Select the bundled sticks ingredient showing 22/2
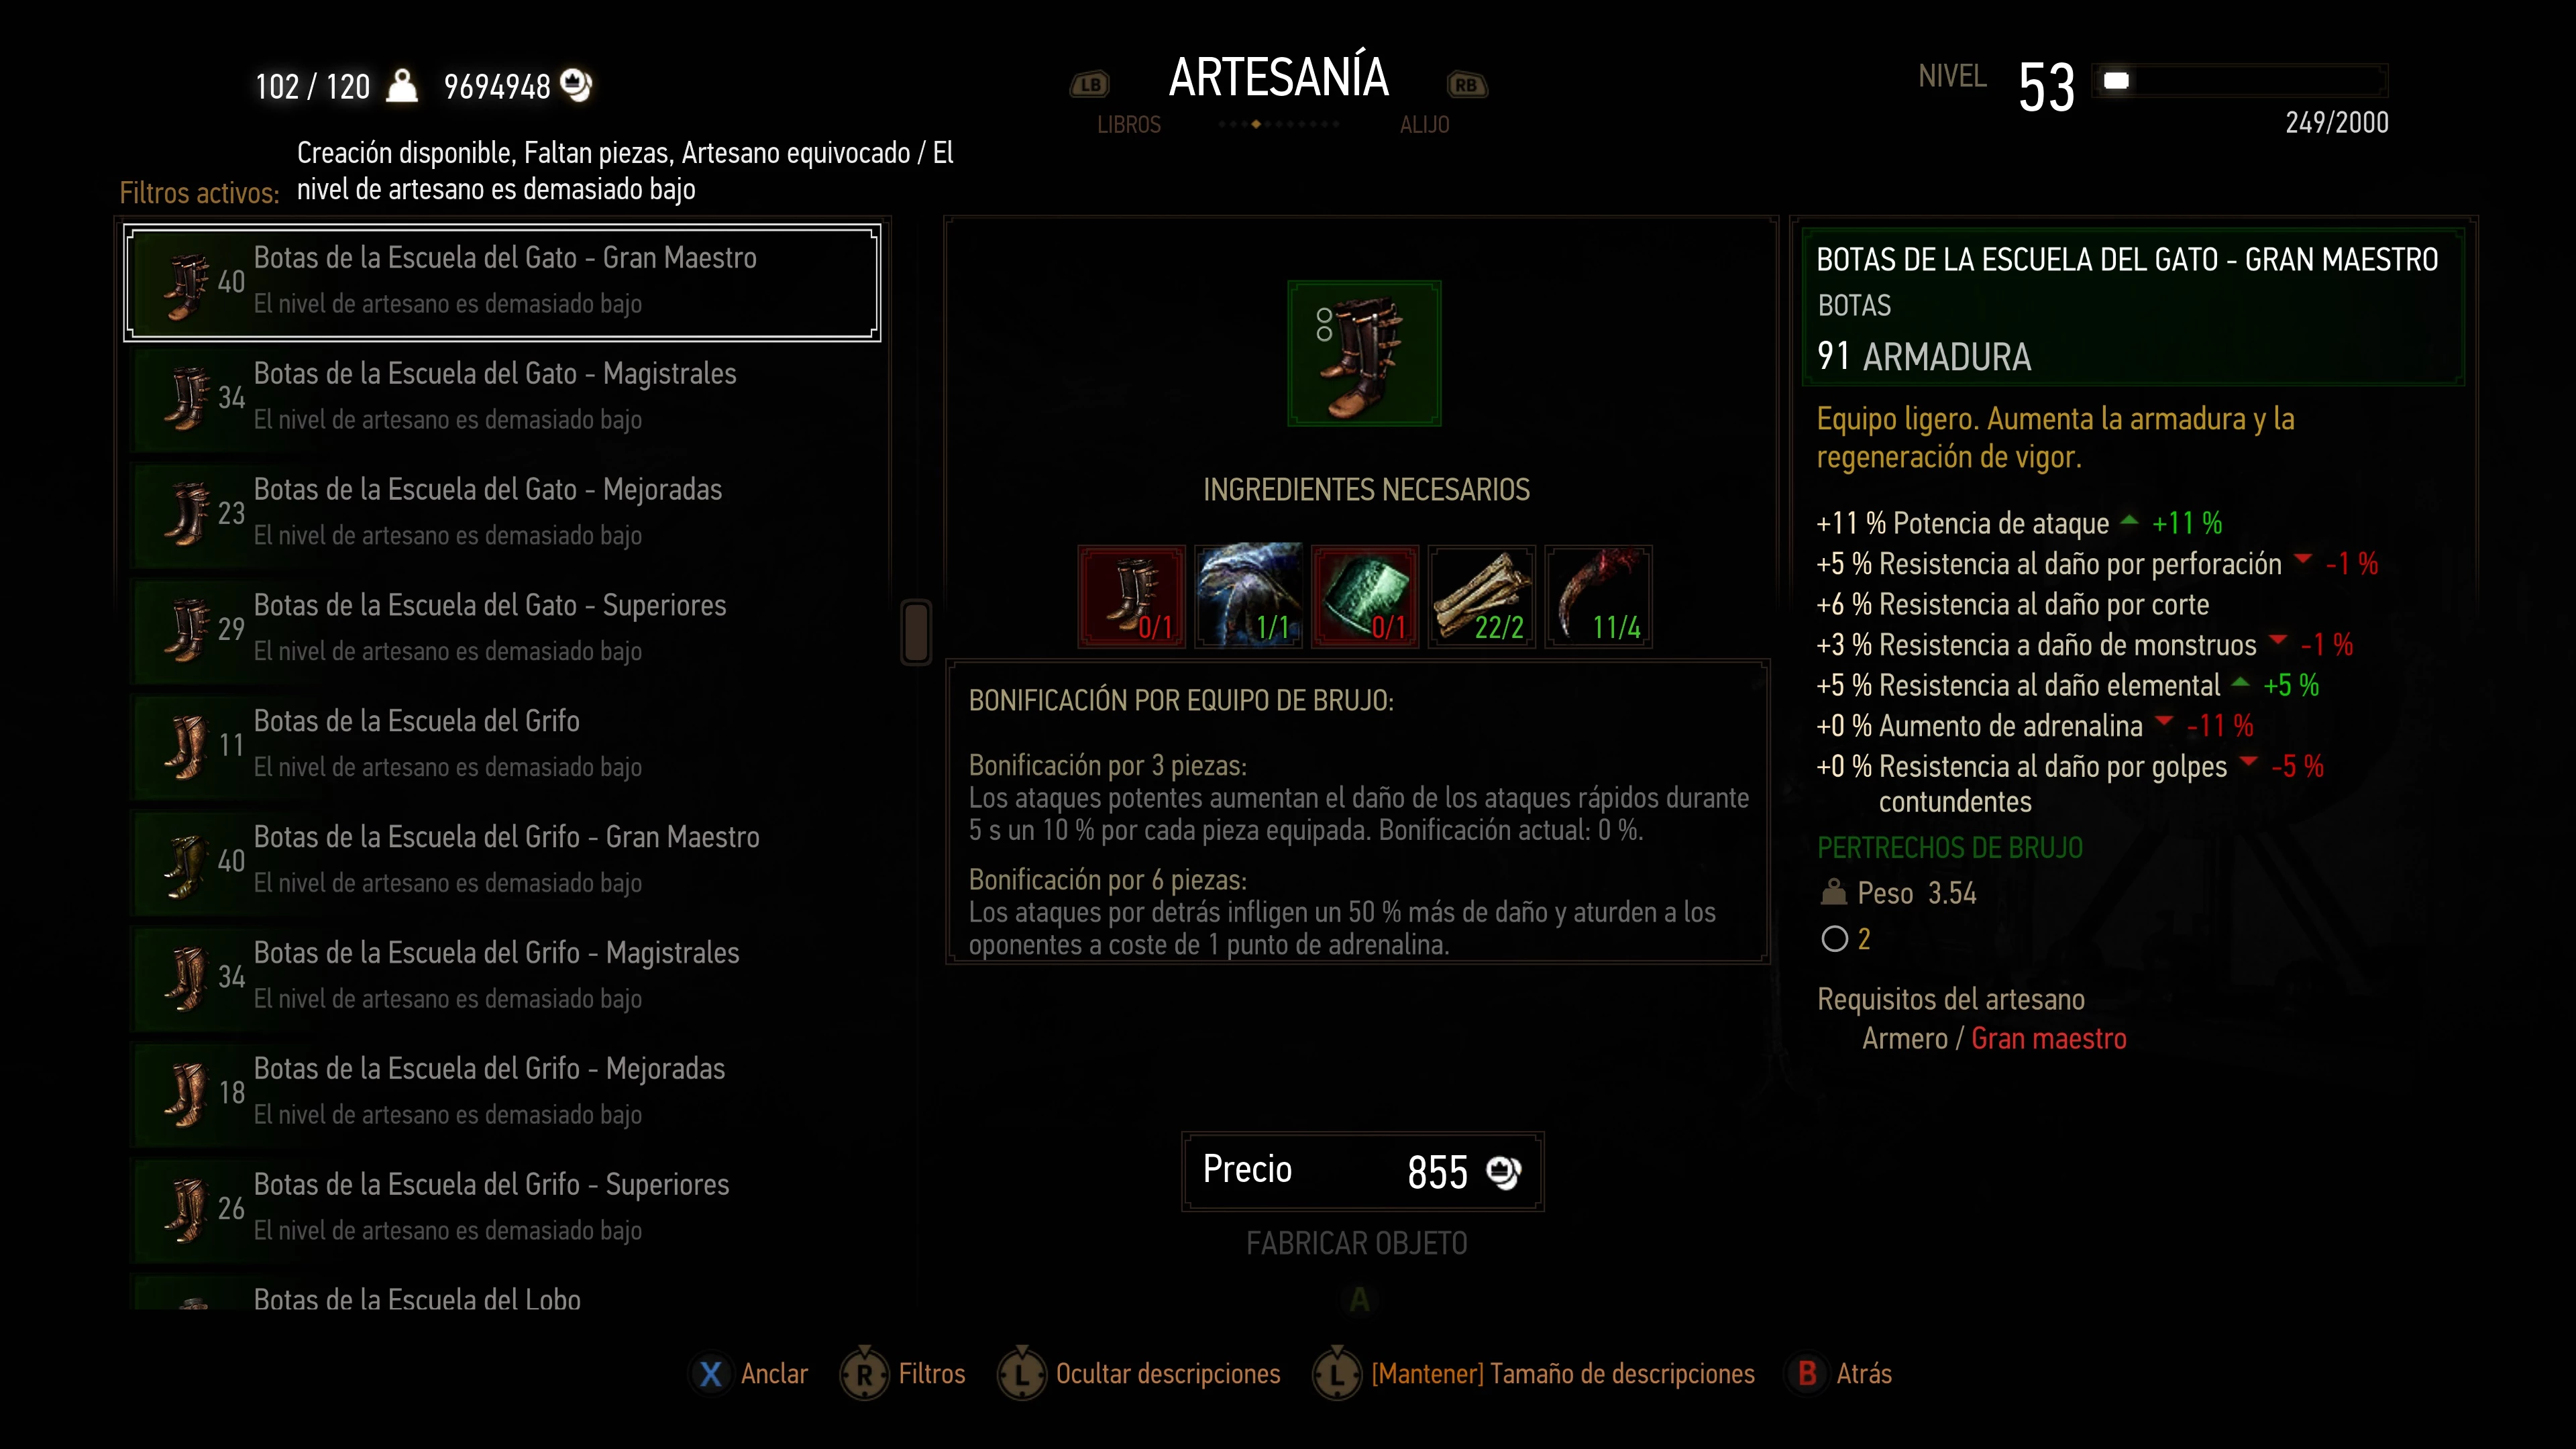The image size is (2576, 1449). 1482,596
